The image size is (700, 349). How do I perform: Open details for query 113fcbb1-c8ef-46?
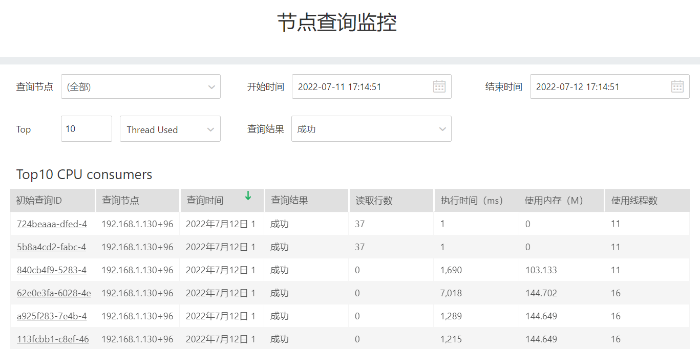coord(53,339)
